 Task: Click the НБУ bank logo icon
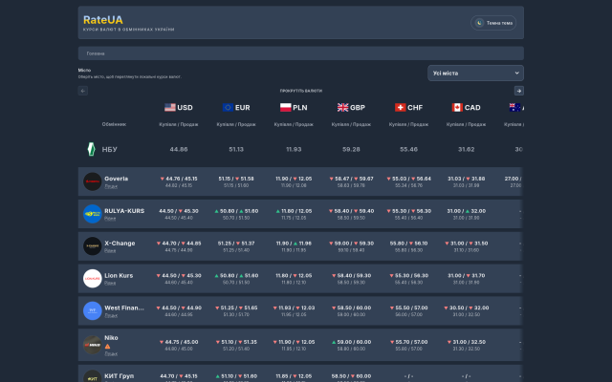[92, 149]
